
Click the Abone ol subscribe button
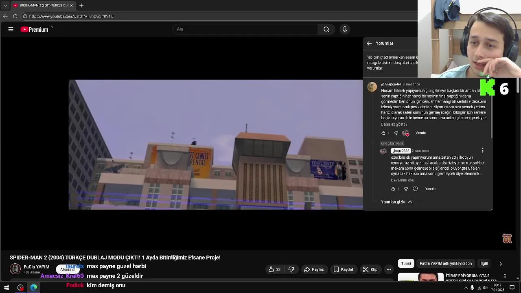tap(68, 269)
